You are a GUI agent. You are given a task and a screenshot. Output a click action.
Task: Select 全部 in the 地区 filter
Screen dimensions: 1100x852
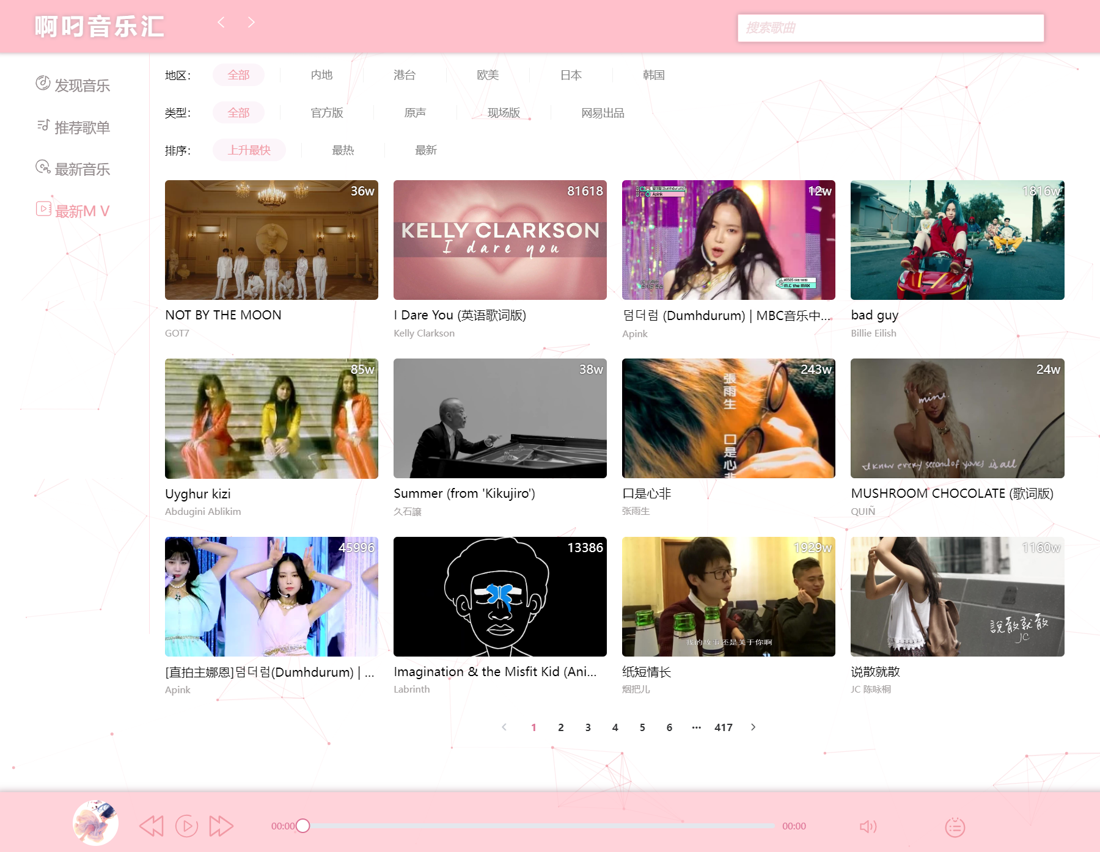(x=238, y=75)
